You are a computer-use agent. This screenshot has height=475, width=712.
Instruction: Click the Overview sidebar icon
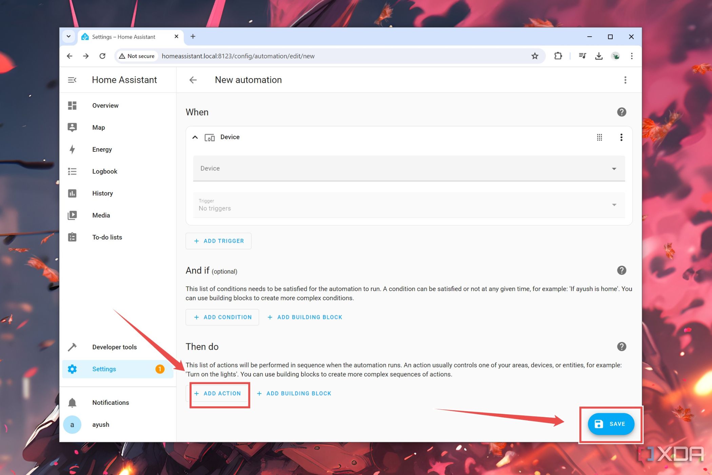coord(72,105)
